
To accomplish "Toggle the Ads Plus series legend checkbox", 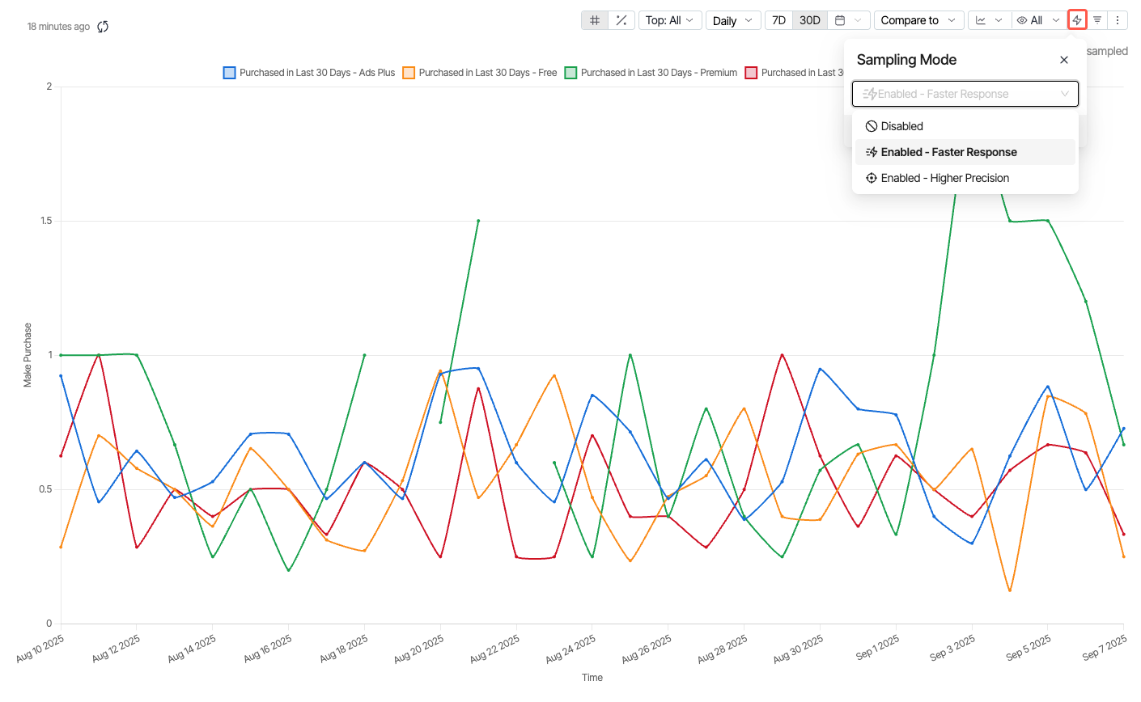I will (x=230, y=73).
